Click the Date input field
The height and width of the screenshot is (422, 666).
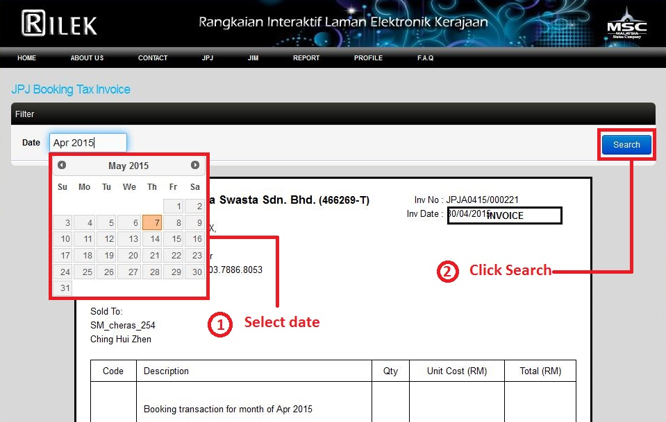coord(88,143)
